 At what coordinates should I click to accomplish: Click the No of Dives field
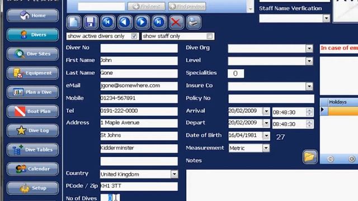click(110, 198)
